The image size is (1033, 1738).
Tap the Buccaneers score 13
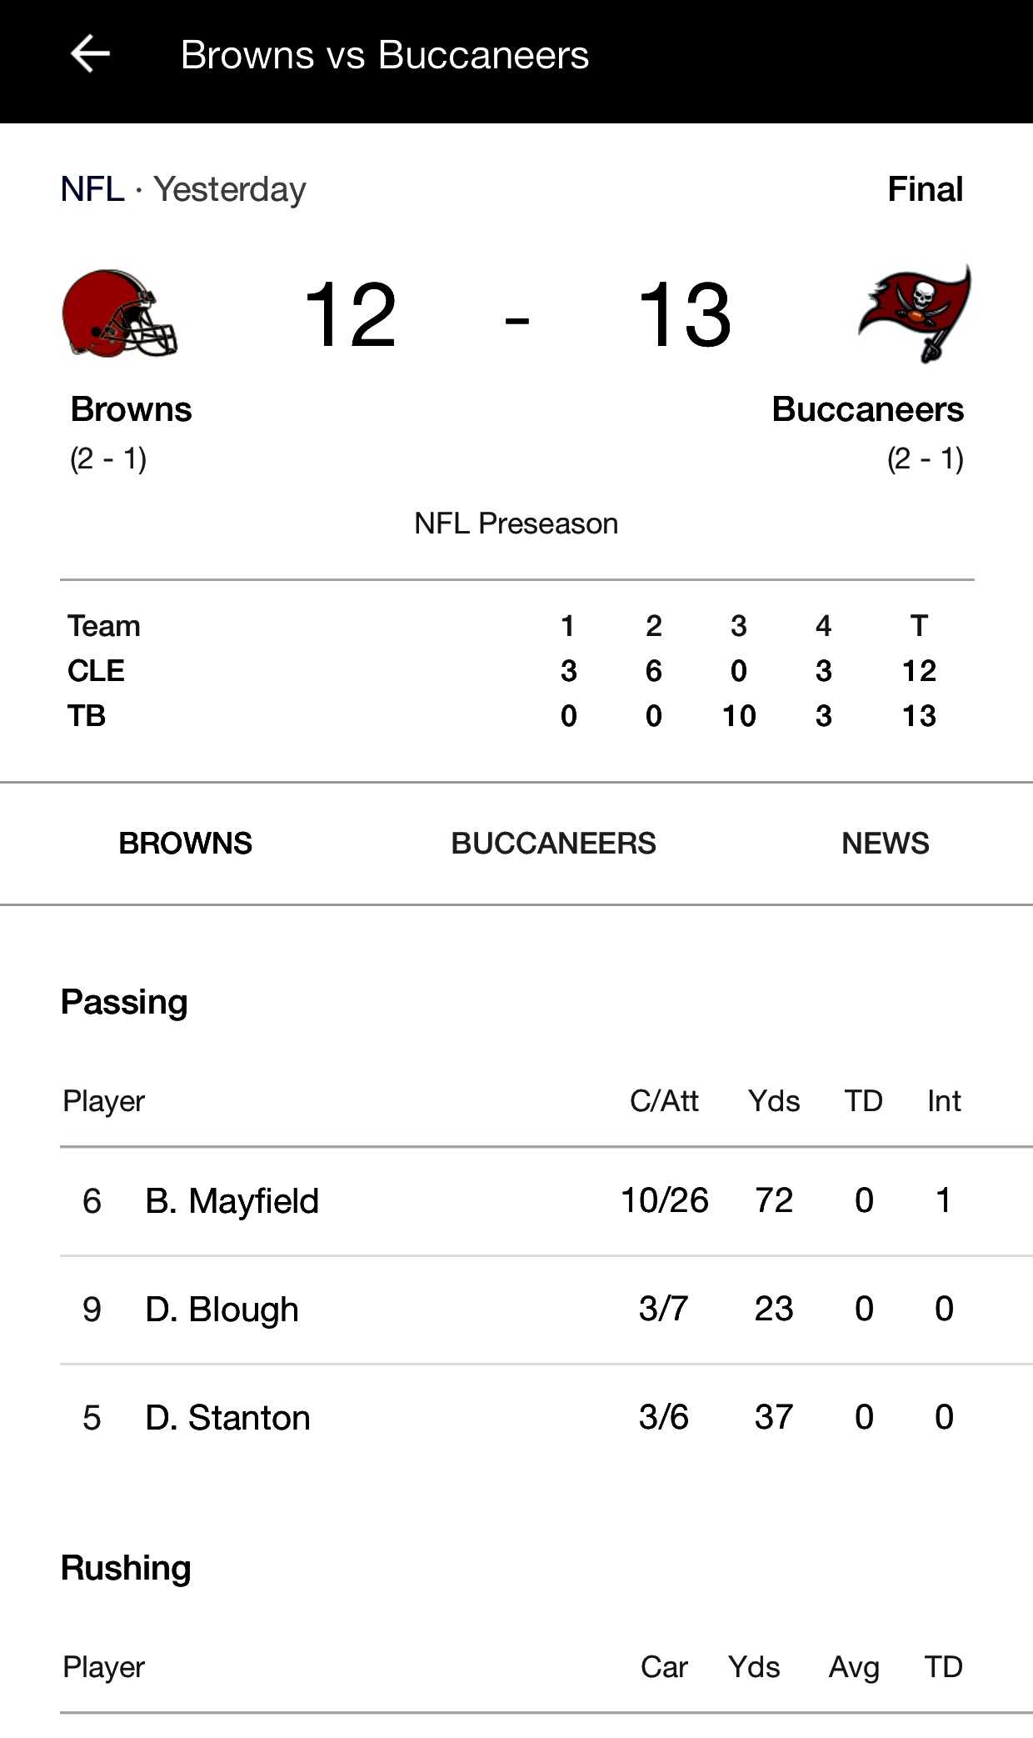[685, 315]
